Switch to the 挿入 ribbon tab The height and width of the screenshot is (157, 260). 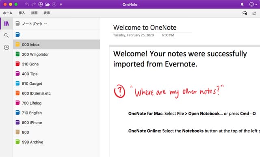[x=22, y=13]
